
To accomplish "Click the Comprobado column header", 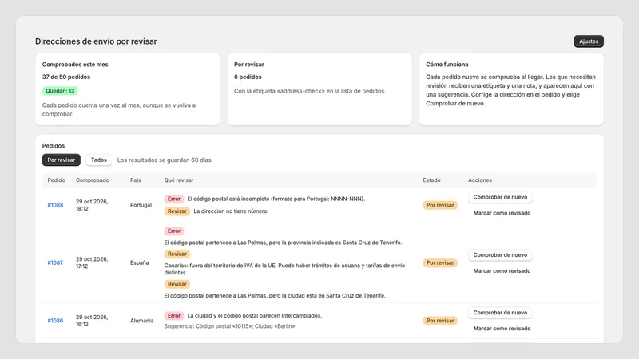I will [93, 180].
